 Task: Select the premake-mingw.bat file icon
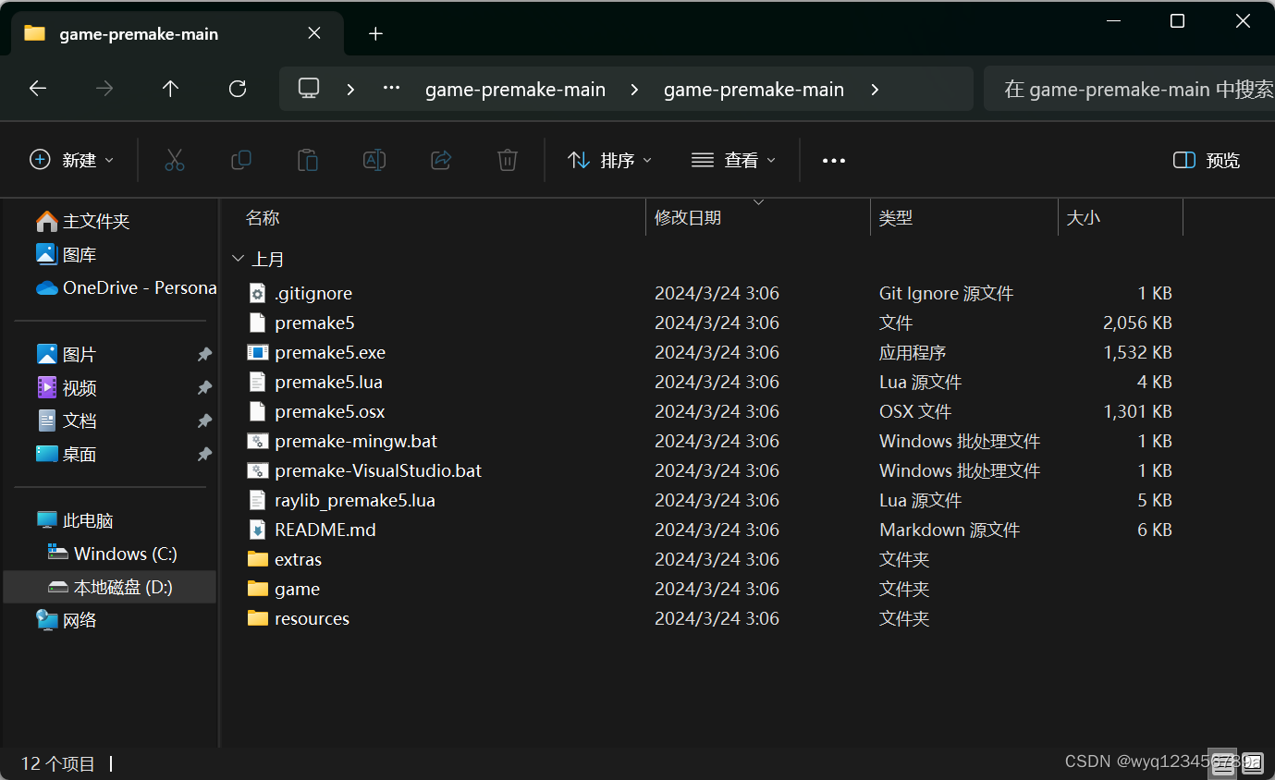pyautogui.click(x=258, y=441)
